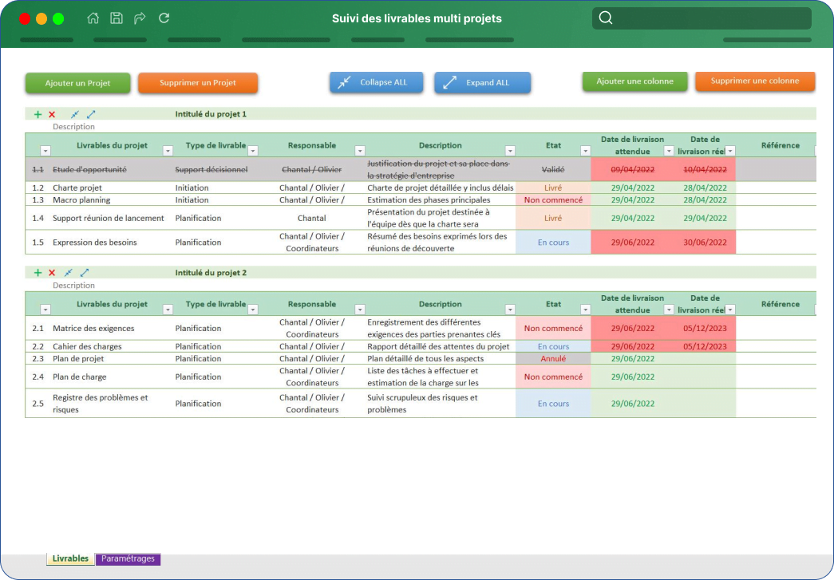Click the Ajouter un Projet button
Screen dimensions: 834x580
tap(77, 83)
